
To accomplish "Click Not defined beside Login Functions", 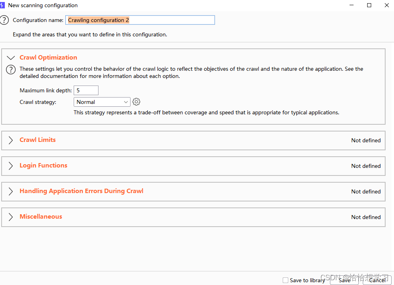I will (x=366, y=166).
